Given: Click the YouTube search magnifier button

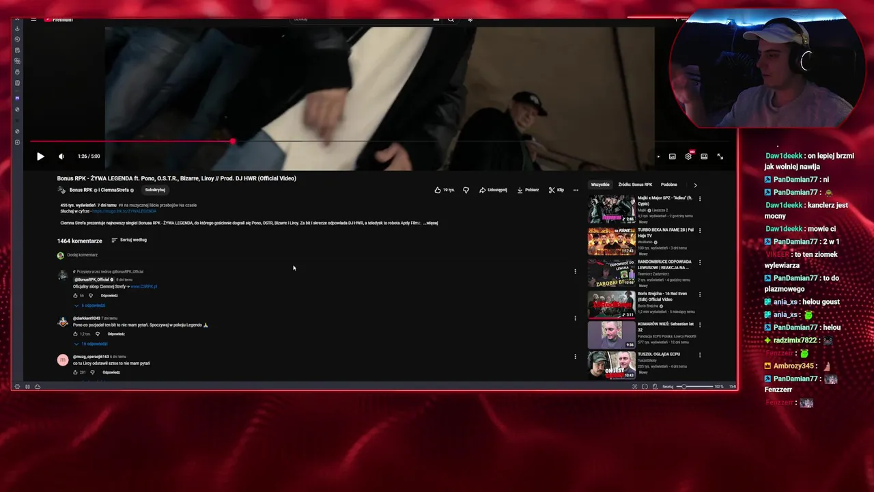Looking at the screenshot, I should [451, 20].
